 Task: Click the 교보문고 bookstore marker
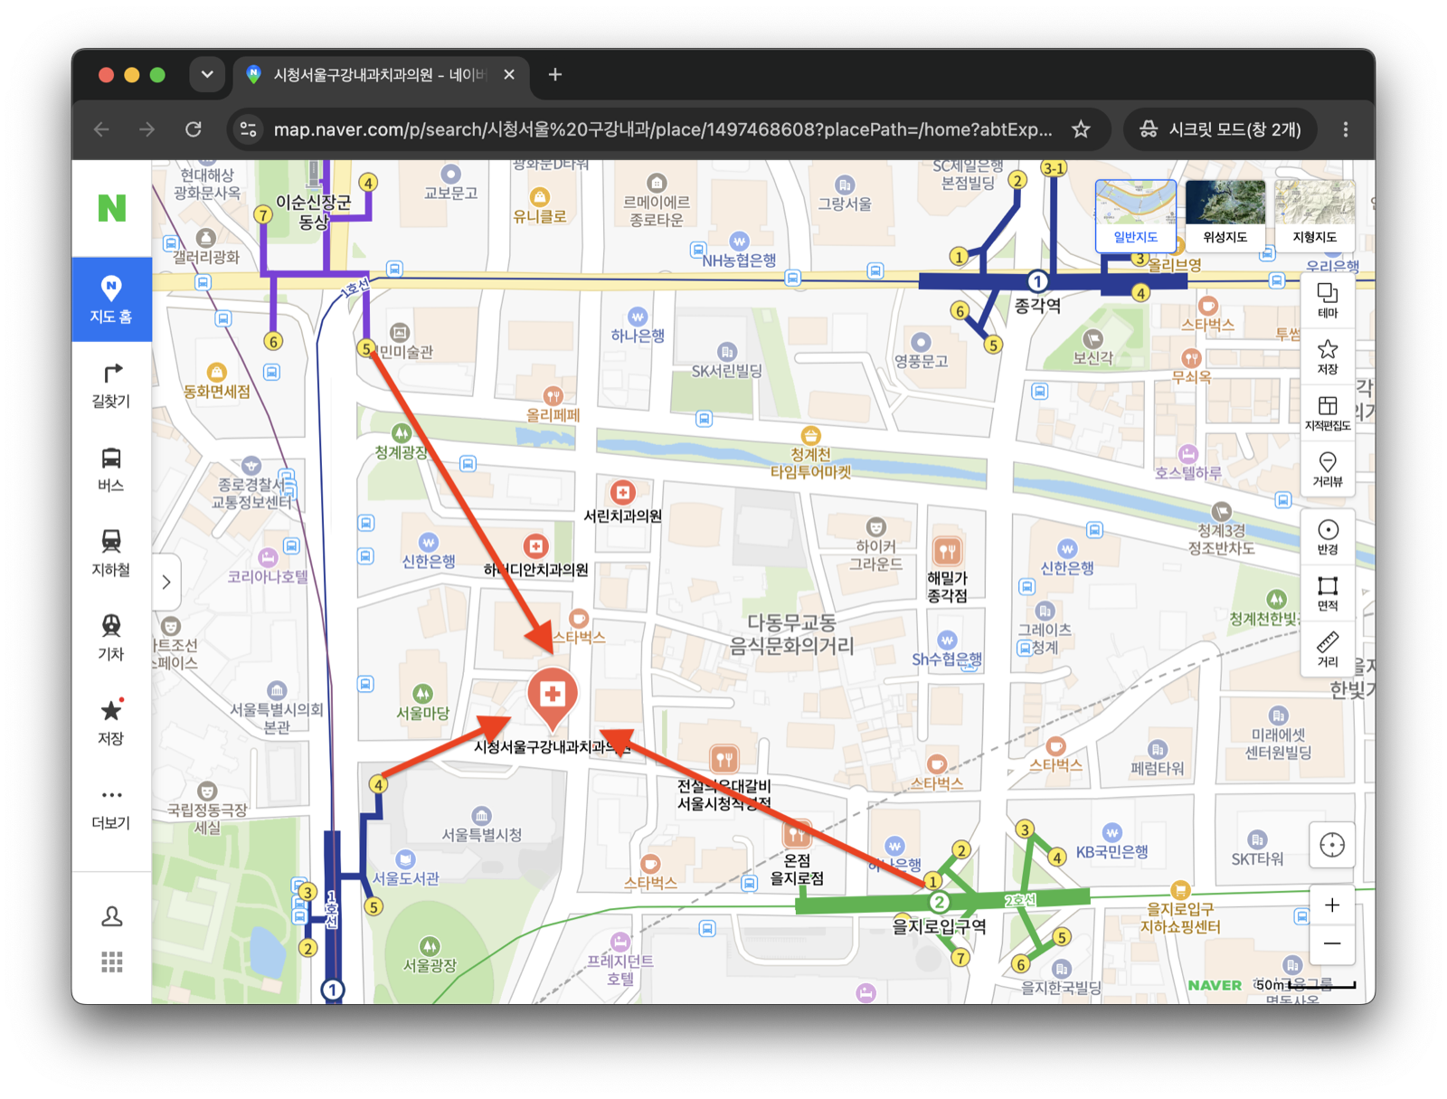point(450,174)
